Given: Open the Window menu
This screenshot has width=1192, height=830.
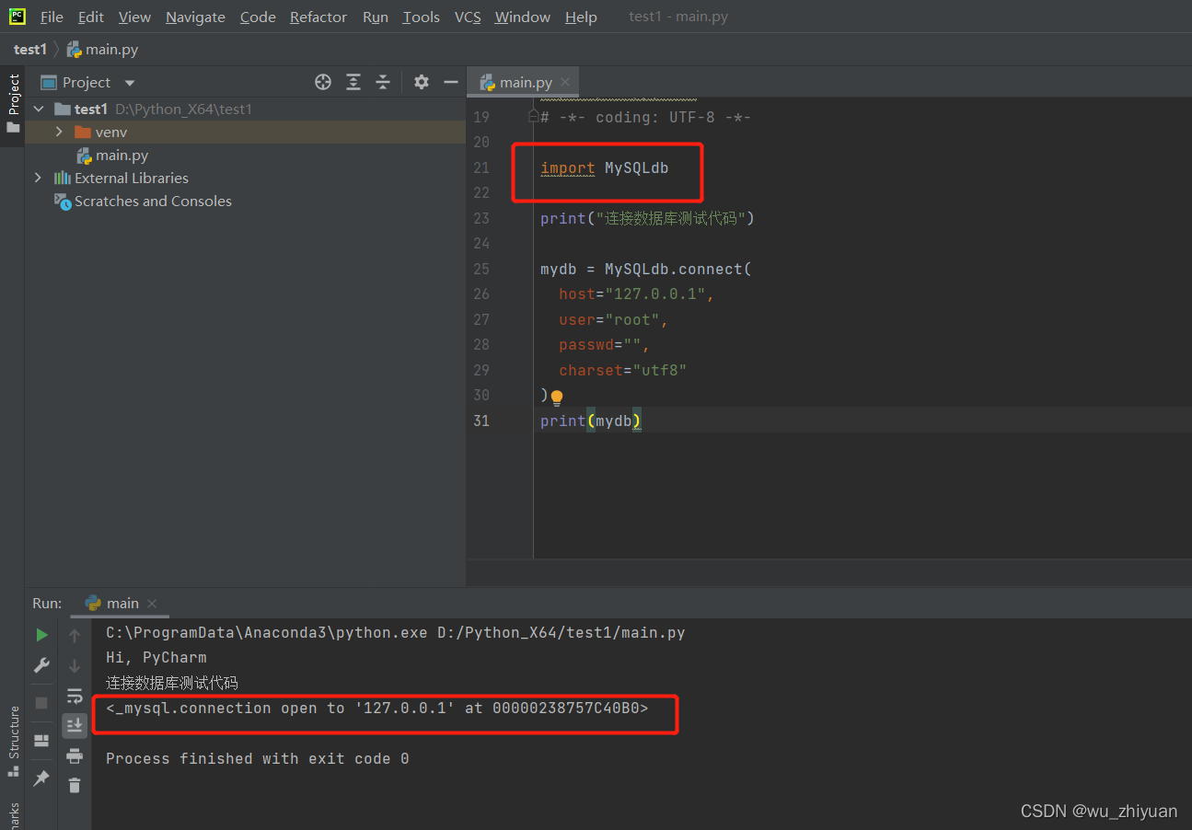Looking at the screenshot, I should (523, 17).
